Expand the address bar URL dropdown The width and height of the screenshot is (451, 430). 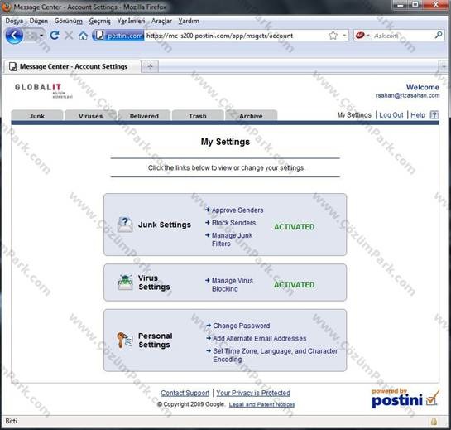click(344, 36)
